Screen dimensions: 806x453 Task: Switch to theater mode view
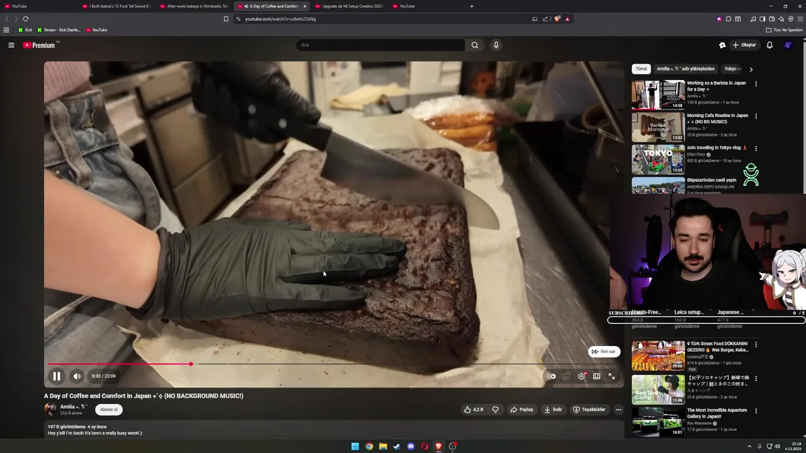(596, 376)
